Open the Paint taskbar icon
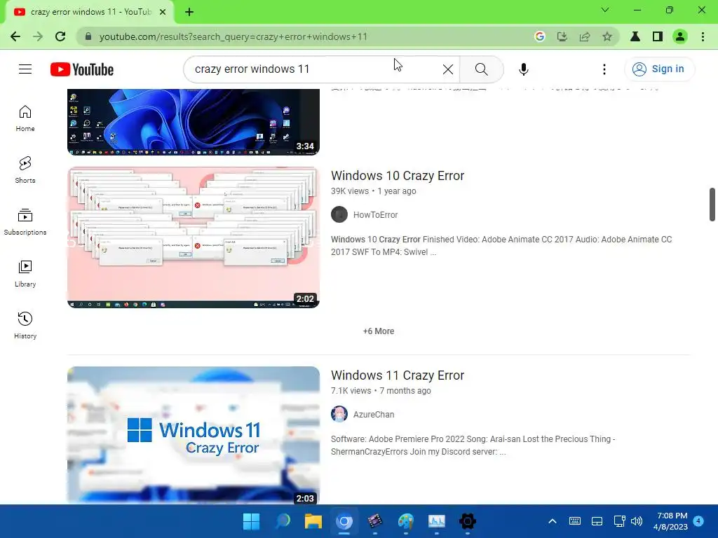 click(406, 521)
